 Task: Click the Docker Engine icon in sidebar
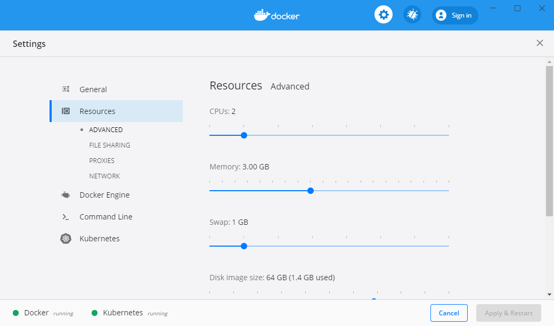[x=66, y=195]
